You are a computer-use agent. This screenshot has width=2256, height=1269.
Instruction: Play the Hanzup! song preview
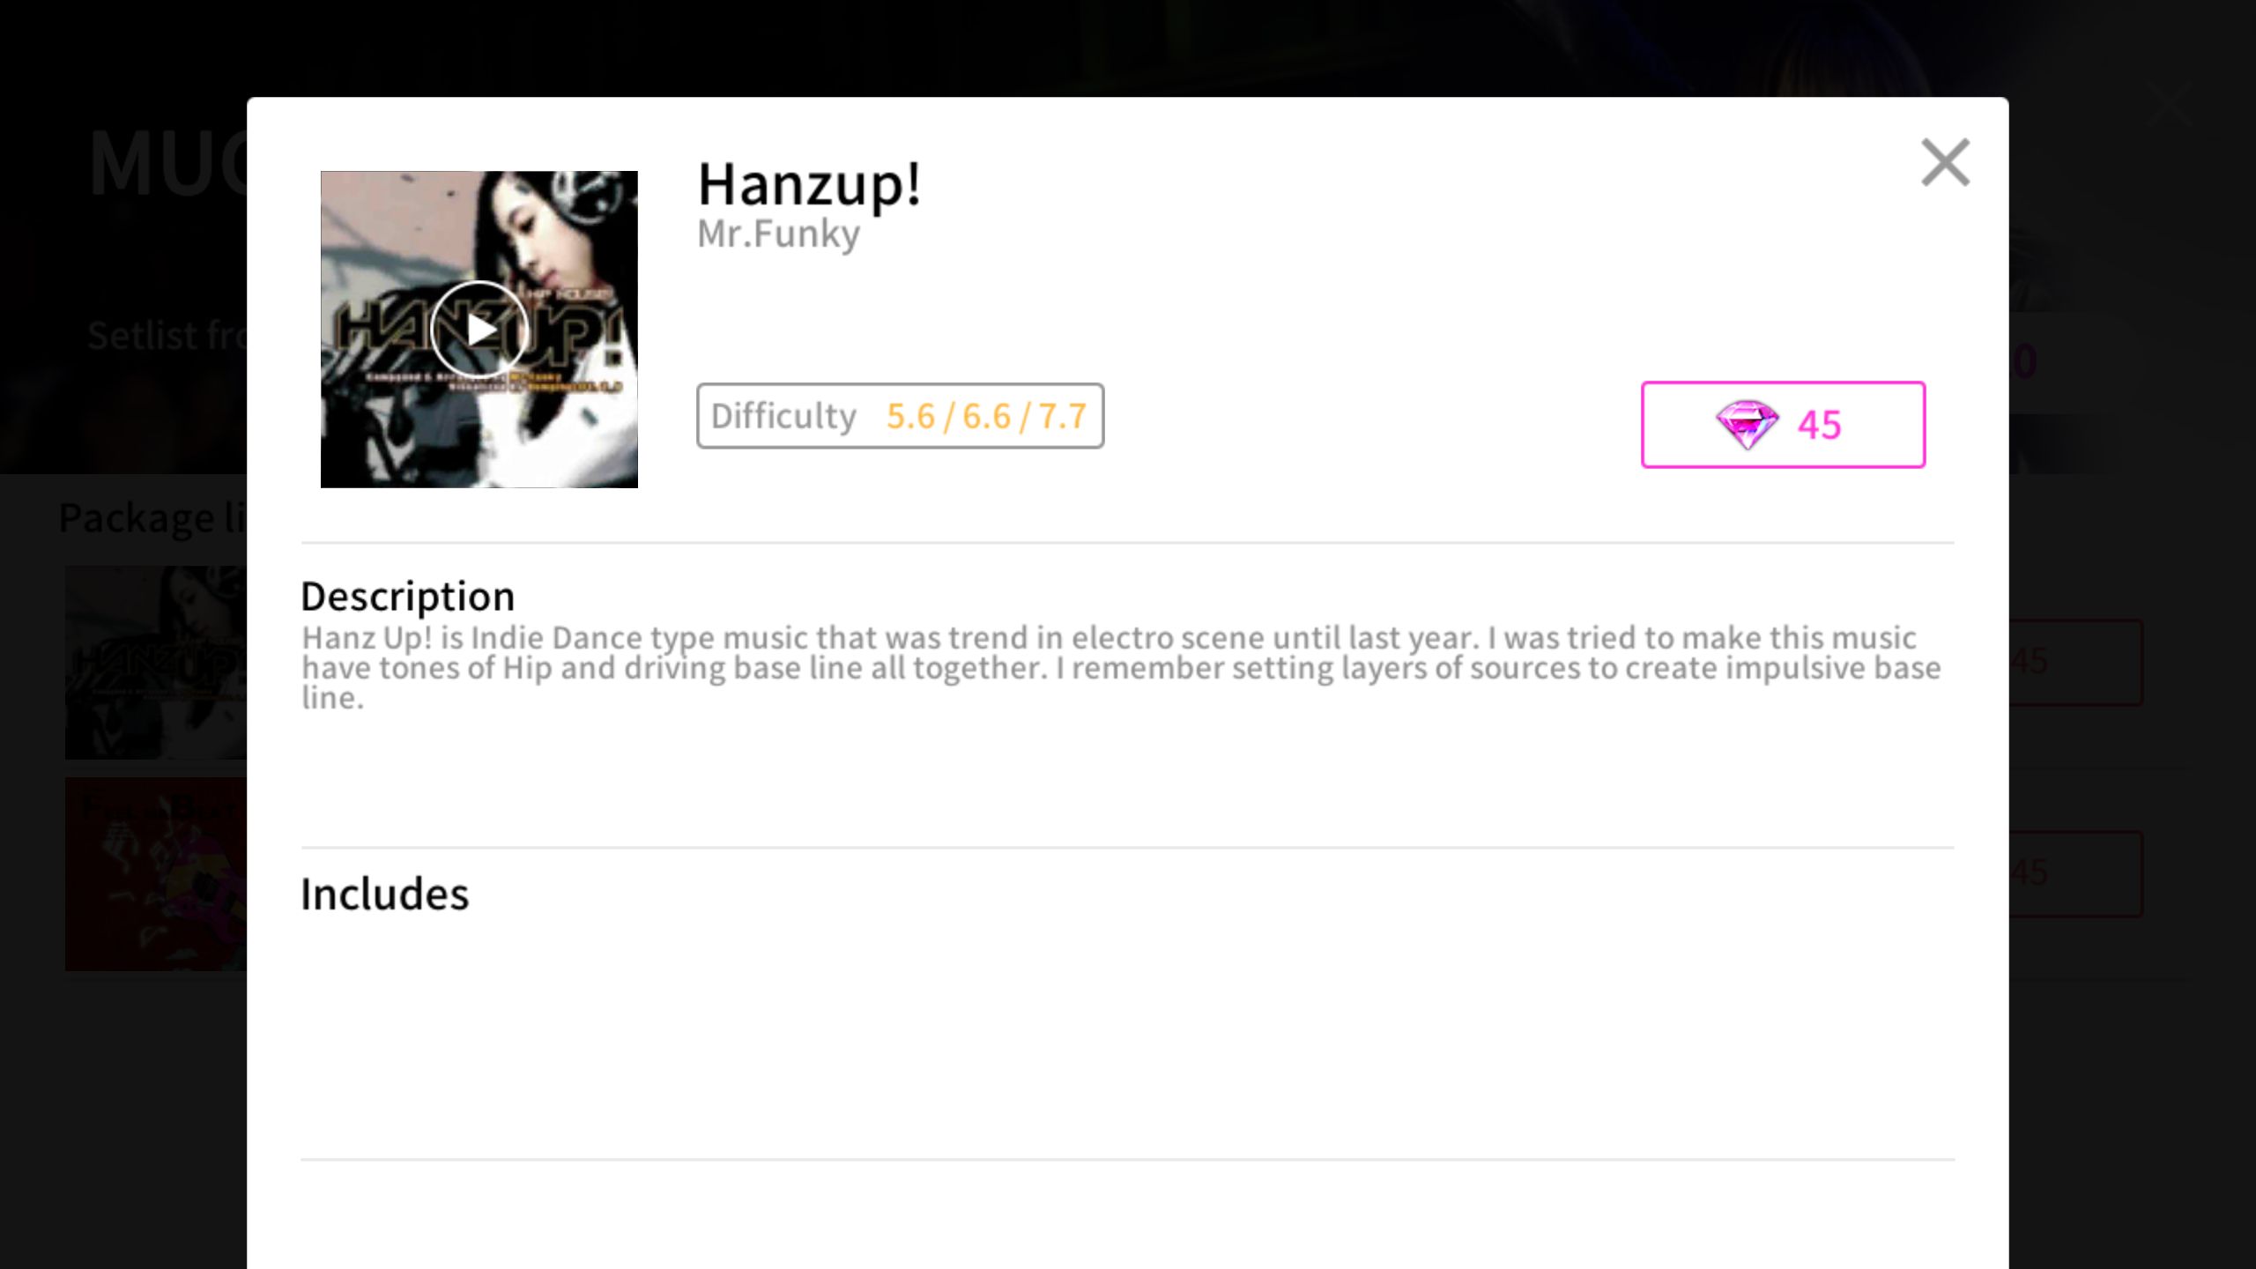coord(479,330)
